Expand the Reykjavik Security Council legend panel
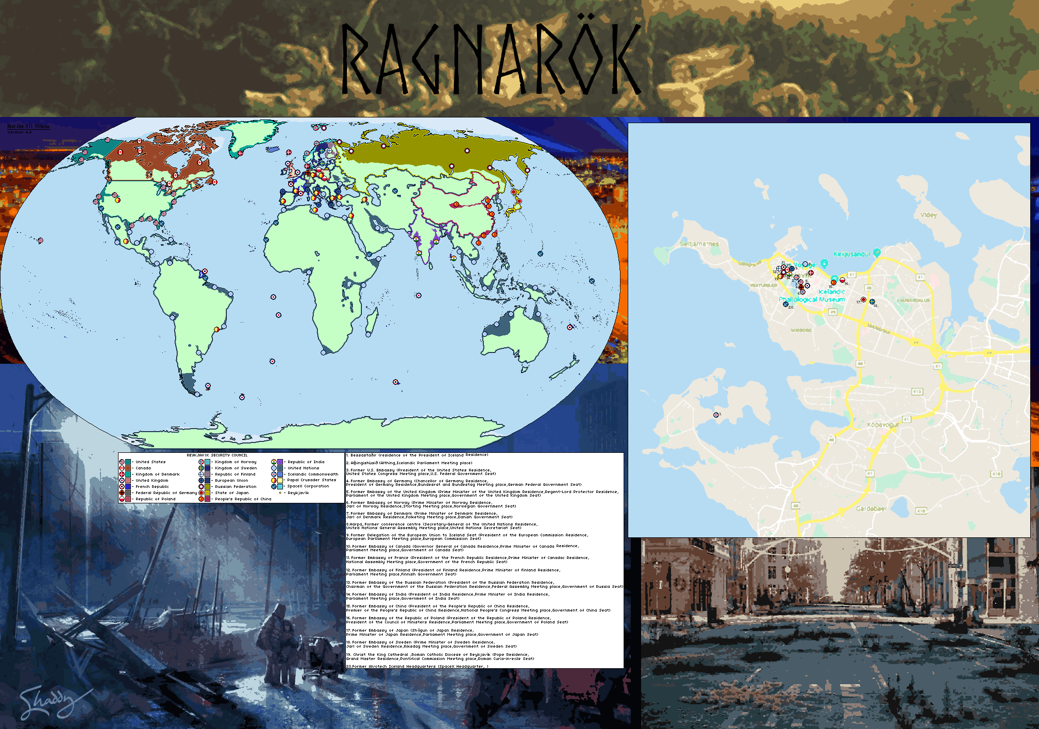 tap(216, 455)
